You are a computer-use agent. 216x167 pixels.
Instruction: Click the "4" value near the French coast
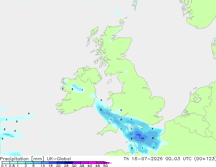coord(153,148)
